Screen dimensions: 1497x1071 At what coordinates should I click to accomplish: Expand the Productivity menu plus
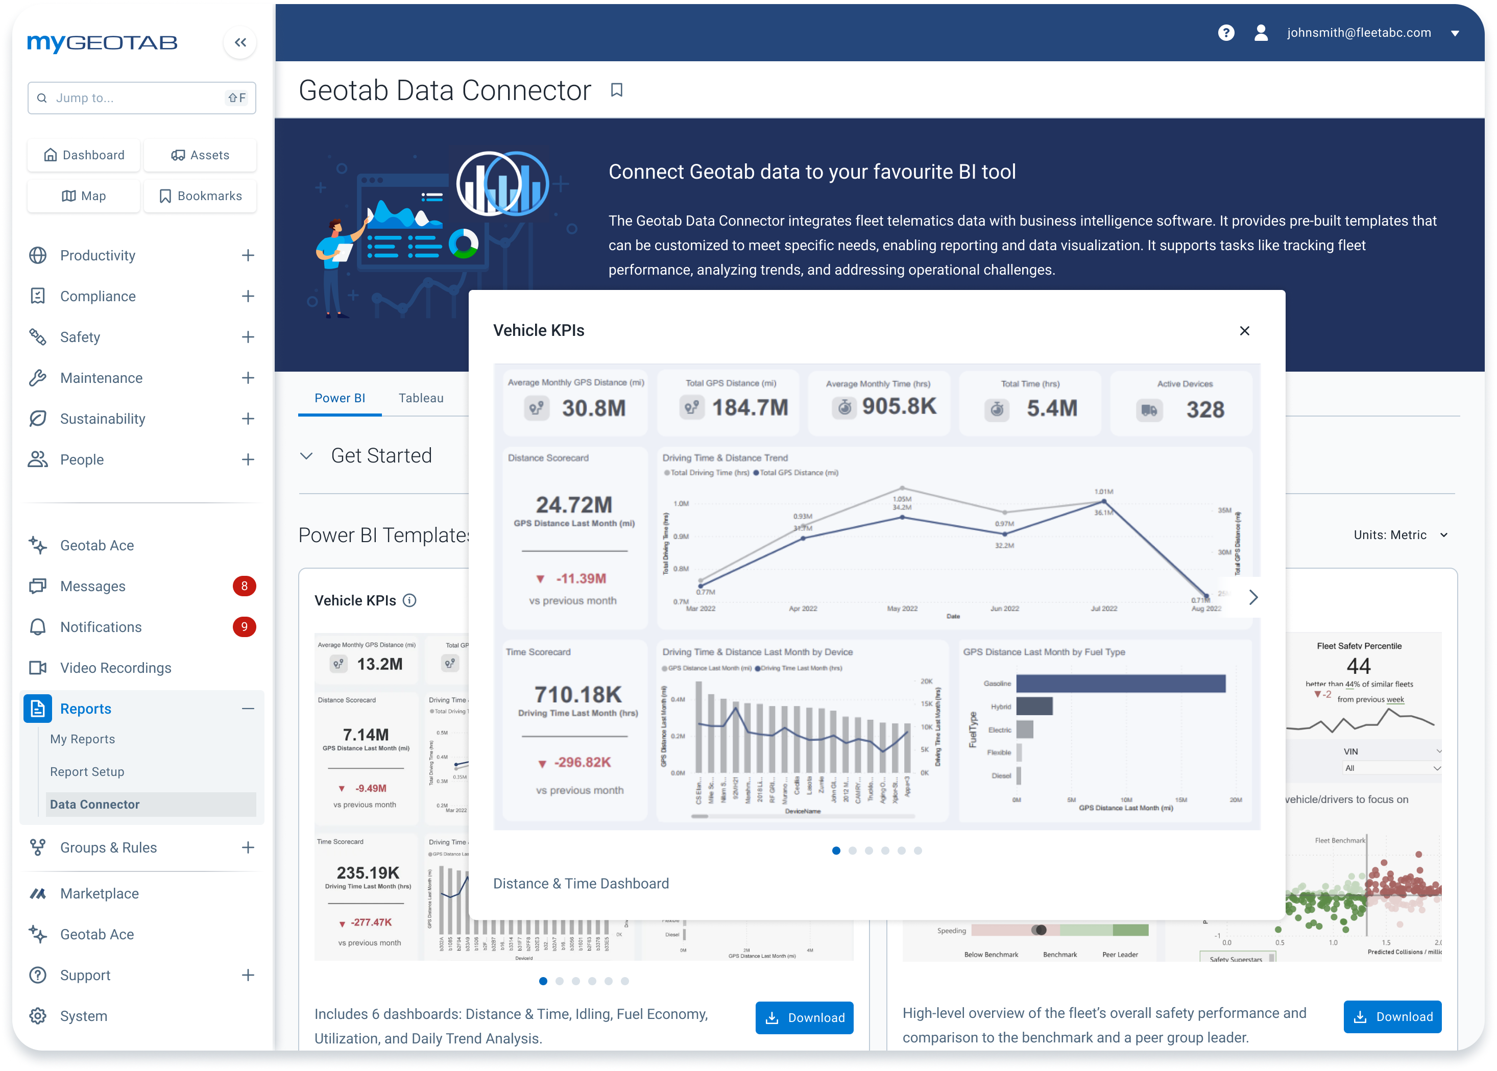248,255
